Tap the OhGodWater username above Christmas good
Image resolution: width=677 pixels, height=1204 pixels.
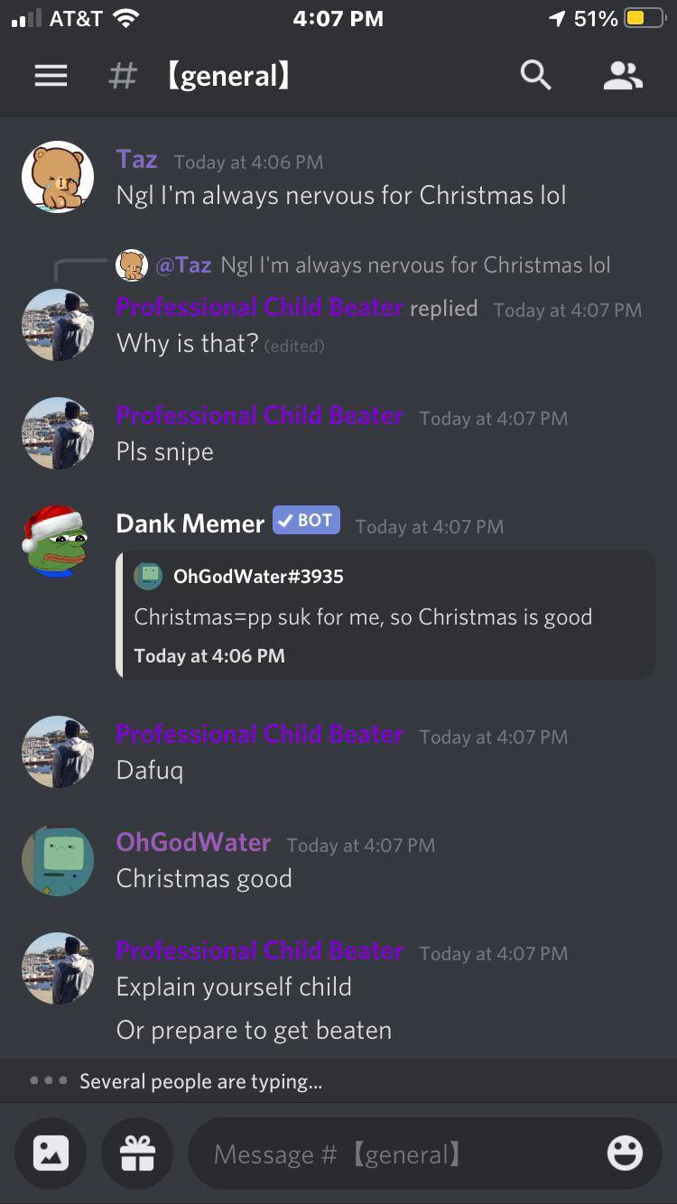pyautogui.click(x=193, y=842)
